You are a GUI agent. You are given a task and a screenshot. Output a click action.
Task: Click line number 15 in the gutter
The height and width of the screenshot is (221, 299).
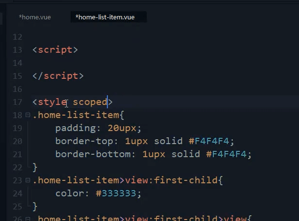coord(17,76)
